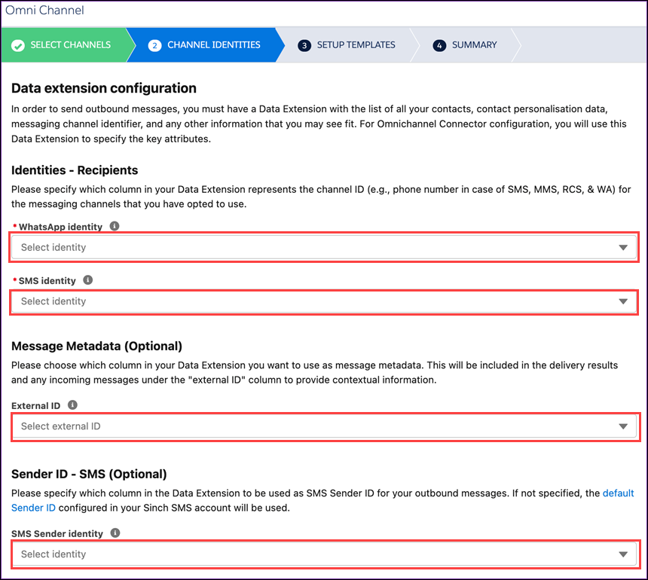Viewport: 648px width, 580px height.
Task: Open the WhatsApp identity dropdown
Action: pyautogui.click(x=324, y=247)
